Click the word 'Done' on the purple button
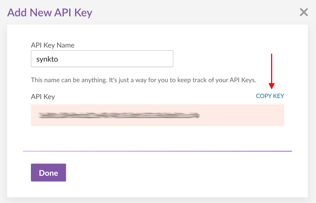Screen dimensions: 316x203 pos(48,173)
